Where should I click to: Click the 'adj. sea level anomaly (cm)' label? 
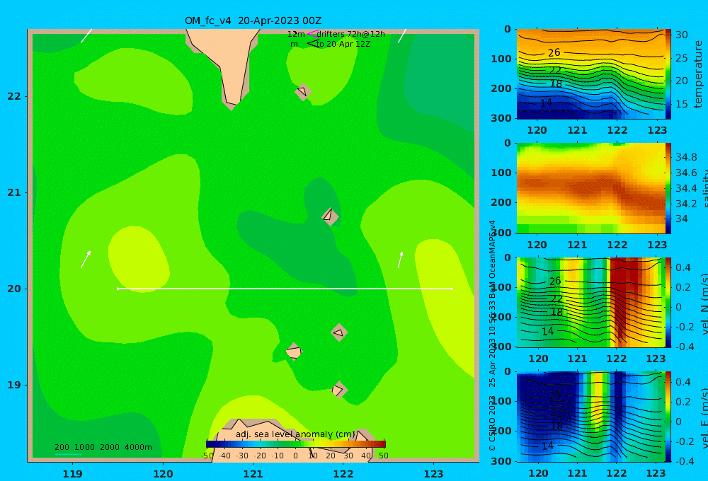295,434
